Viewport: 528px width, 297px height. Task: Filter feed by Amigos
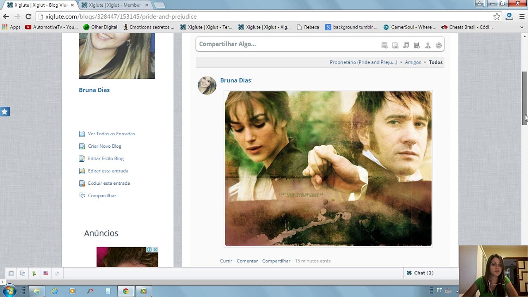[x=413, y=62]
